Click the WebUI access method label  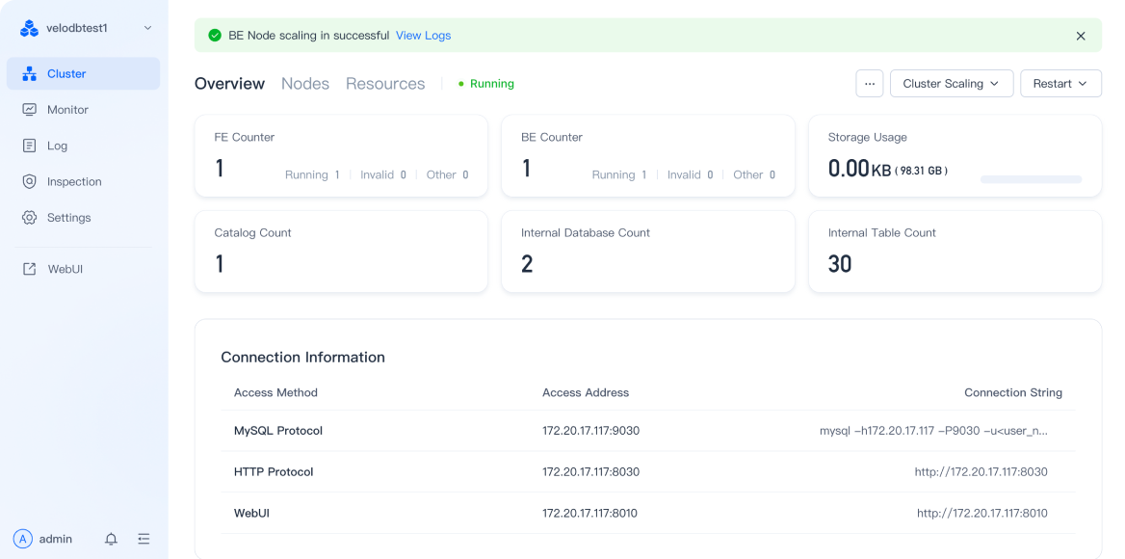pyautogui.click(x=251, y=513)
